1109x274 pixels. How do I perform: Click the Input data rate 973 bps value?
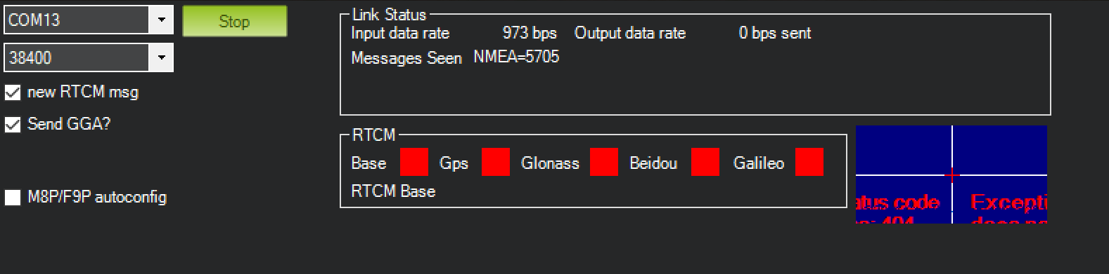click(x=530, y=33)
